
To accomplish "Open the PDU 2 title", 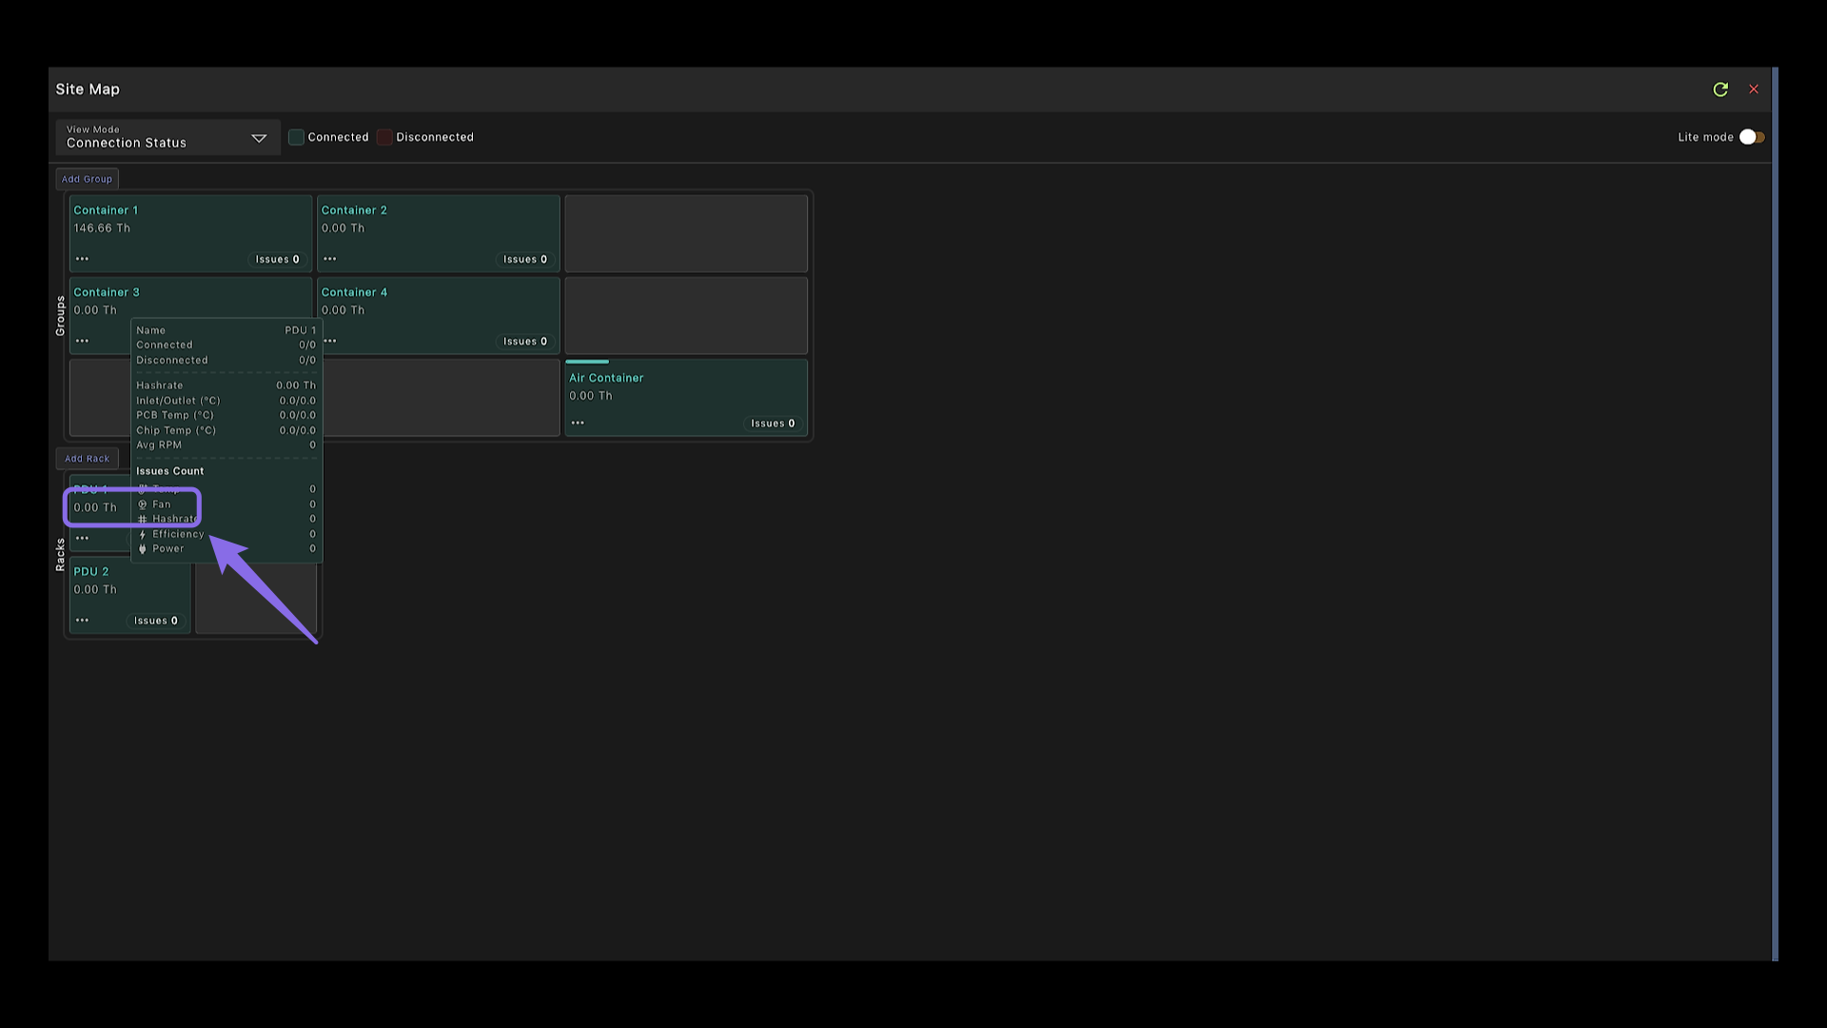I will point(91,572).
